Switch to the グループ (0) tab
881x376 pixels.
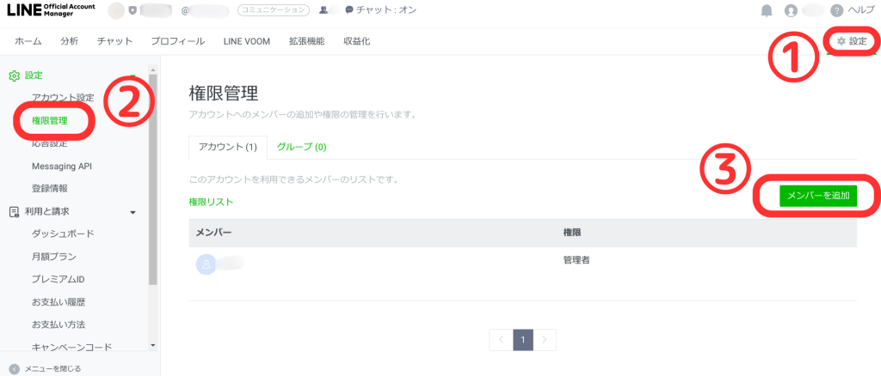(301, 147)
